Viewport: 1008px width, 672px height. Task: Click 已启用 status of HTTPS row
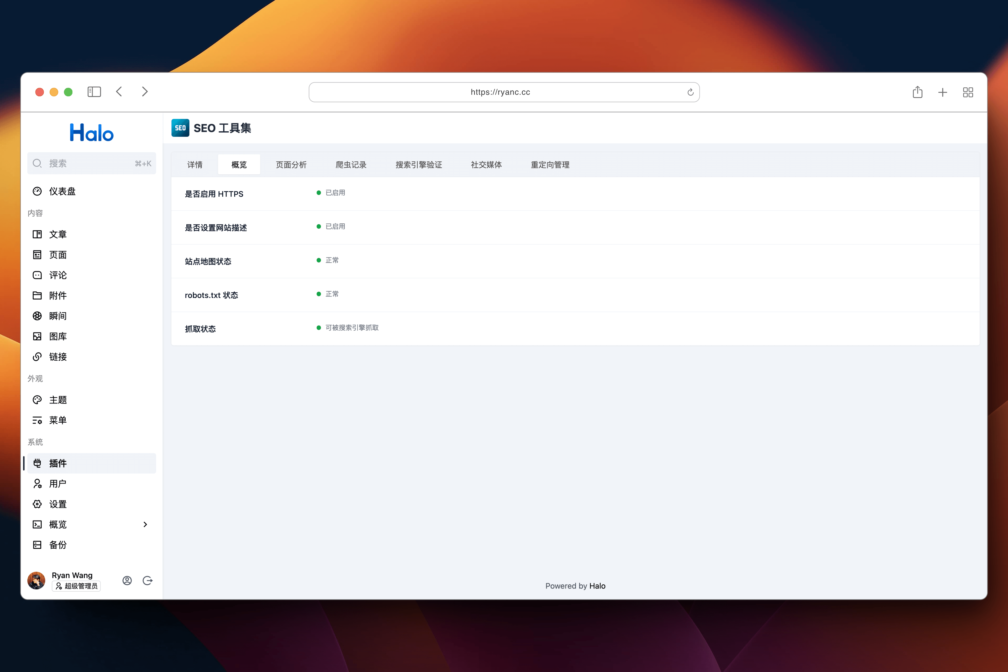click(x=335, y=193)
